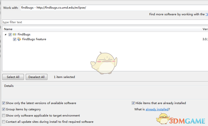Enable Contact all update sites during install

point(3,122)
